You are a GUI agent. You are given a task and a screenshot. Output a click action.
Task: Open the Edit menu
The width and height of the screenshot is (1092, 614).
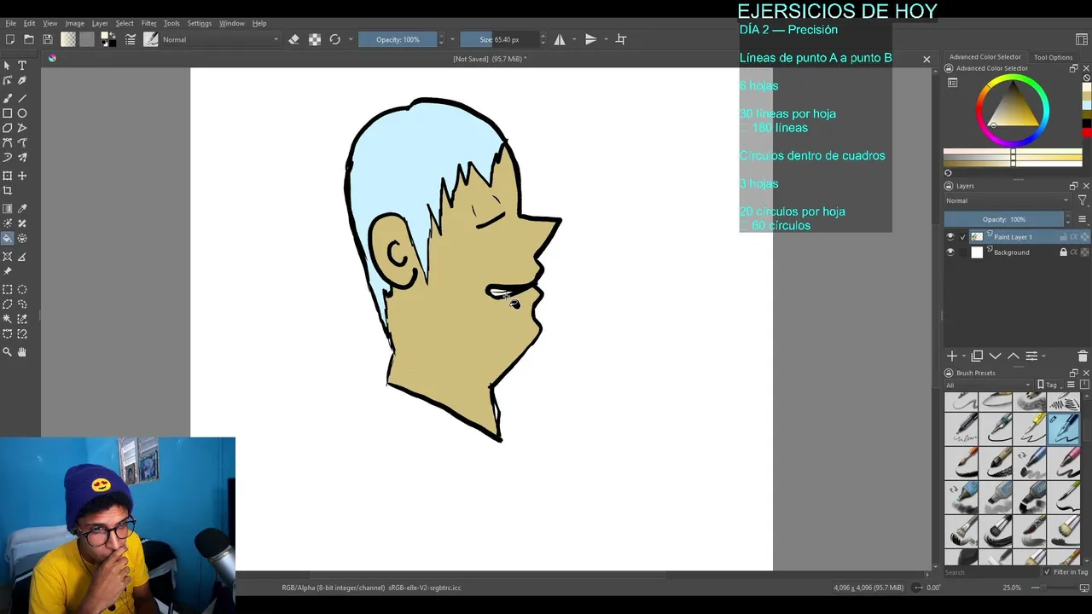tap(30, 23)
